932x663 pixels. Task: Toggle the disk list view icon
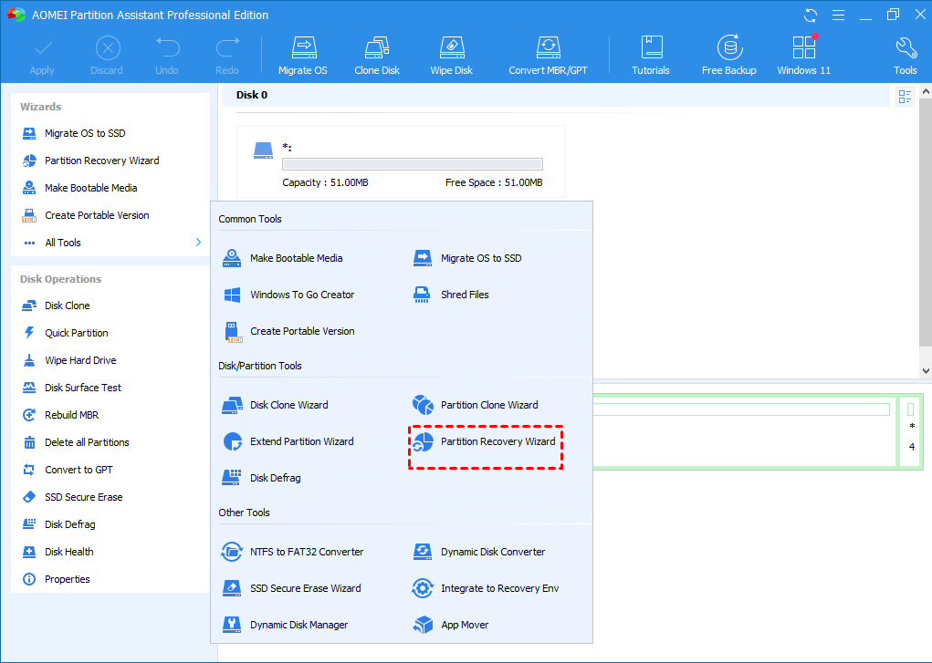point(905,97)
